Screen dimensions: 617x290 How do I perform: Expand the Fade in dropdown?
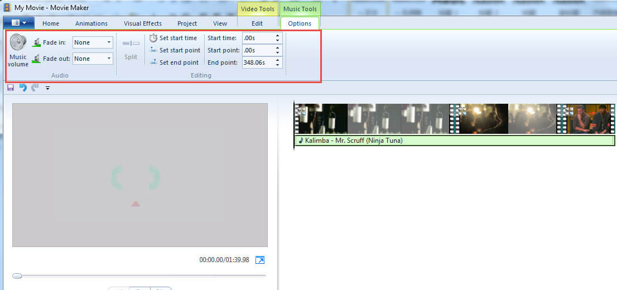click(109, 42)
